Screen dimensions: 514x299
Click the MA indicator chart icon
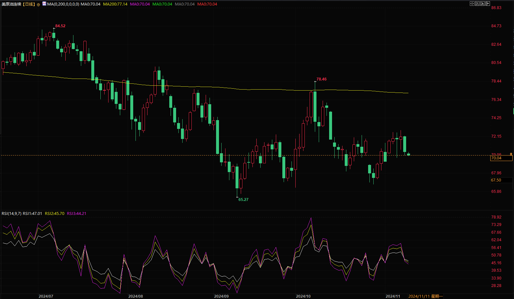[x=44, y=4]
